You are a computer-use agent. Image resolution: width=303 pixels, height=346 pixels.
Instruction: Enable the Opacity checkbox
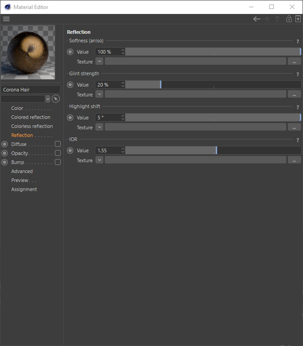point(58,153)
